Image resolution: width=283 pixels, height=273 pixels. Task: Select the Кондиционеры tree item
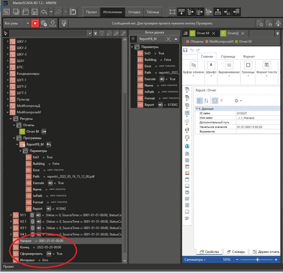pos(28,74)
